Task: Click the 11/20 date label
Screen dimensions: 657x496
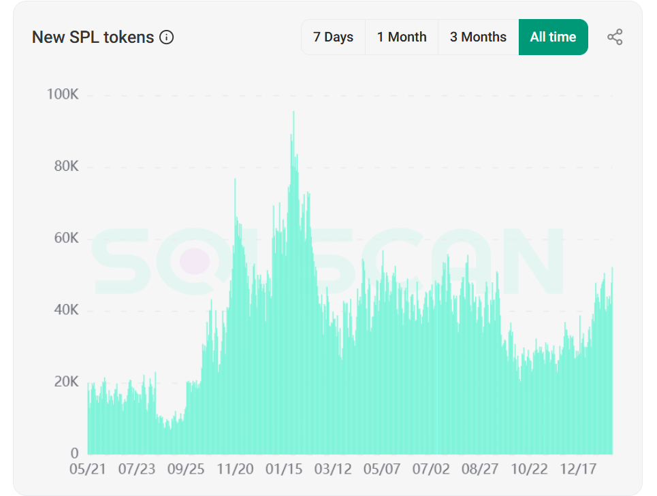Action: coord(235,469)
